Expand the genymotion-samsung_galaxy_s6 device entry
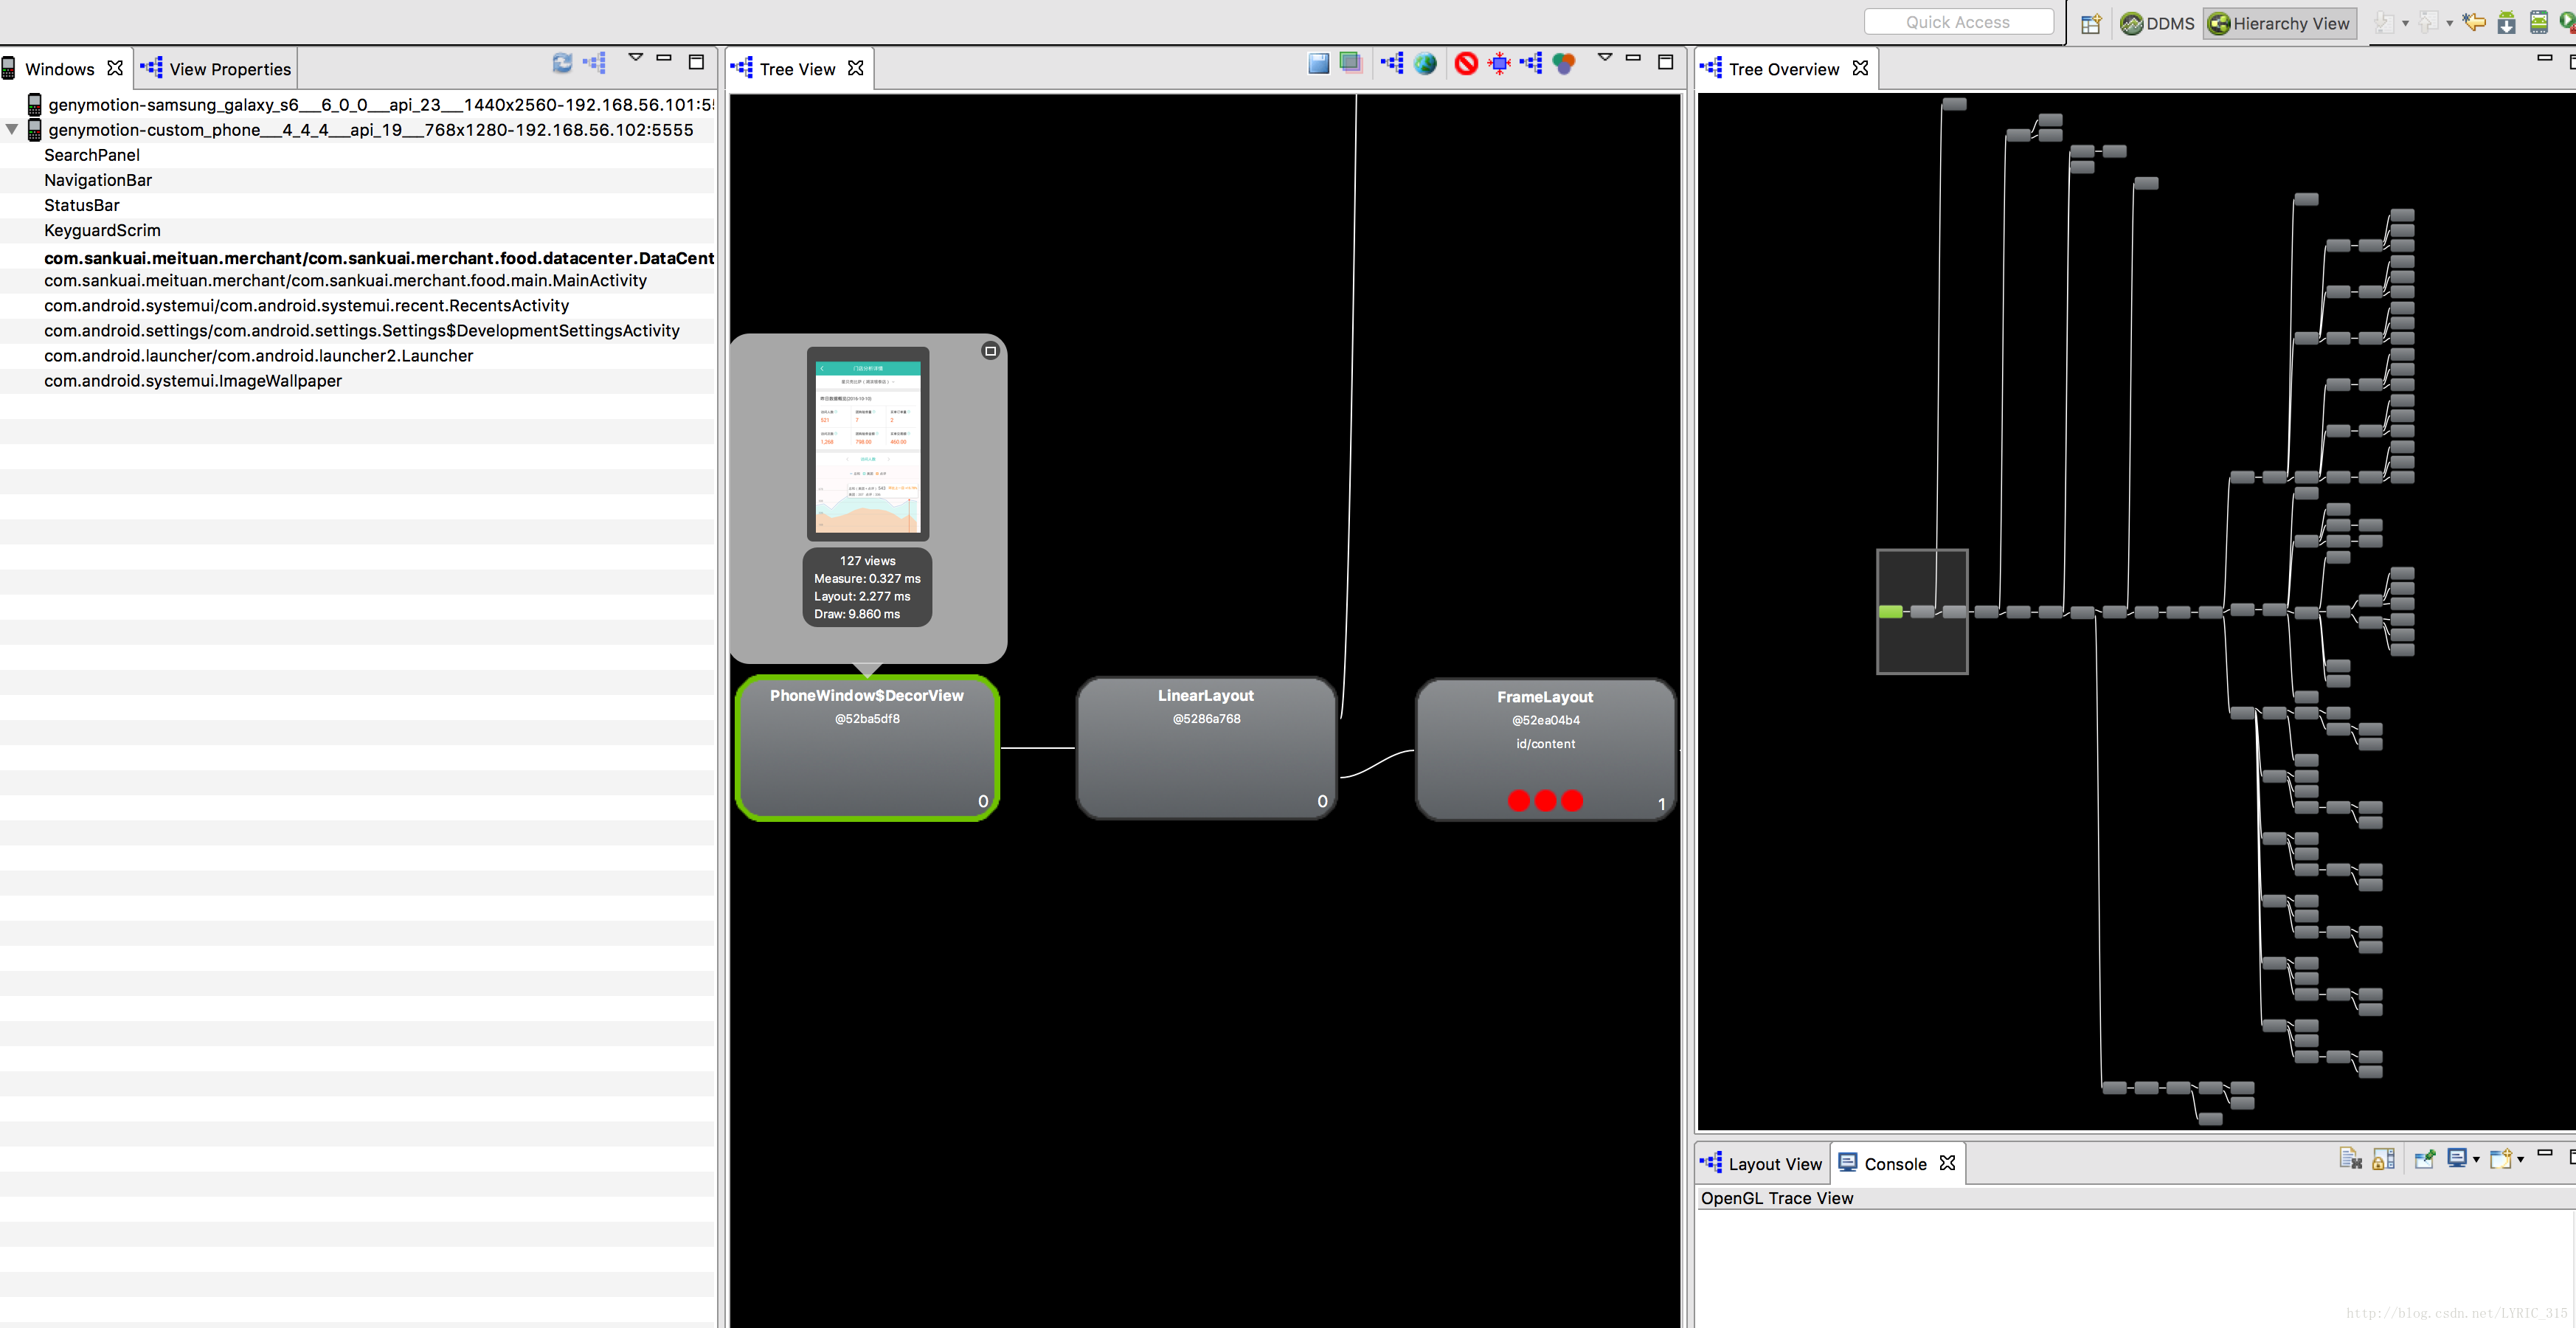Screen dimensions: 2576x1328 12,105
